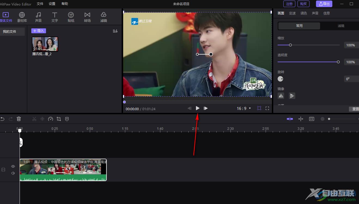359x204 pixels.
Task: Click the 2:30 mark on timeline ruler
Action: pyautogui.click(x=230, y=129)
